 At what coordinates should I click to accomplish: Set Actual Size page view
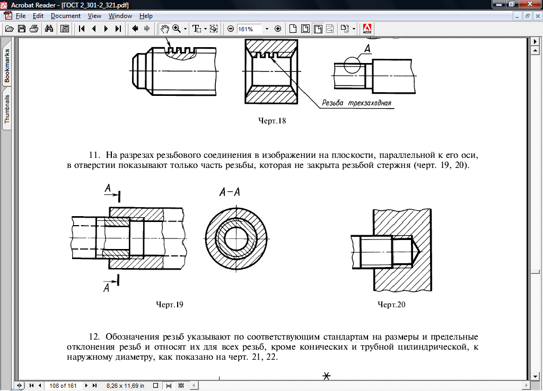pos(293,29)
